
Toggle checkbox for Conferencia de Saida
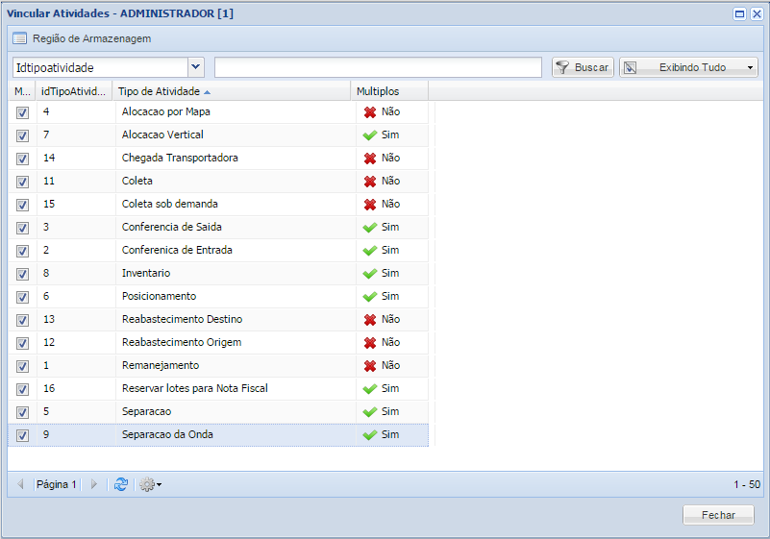22,228
